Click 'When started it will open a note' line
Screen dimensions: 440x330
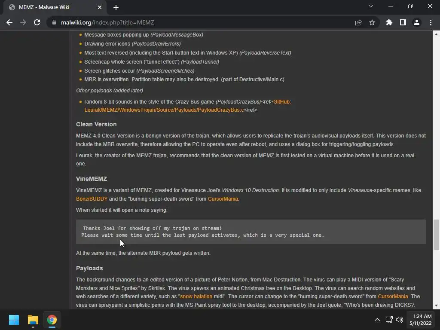coord(122,210)
